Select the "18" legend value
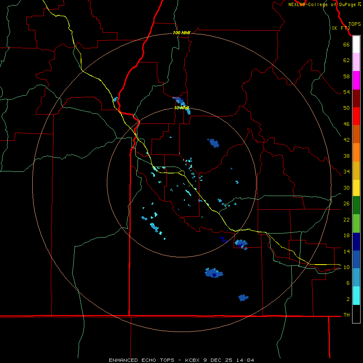Screen dimensions: 363x363 (346, 236)
